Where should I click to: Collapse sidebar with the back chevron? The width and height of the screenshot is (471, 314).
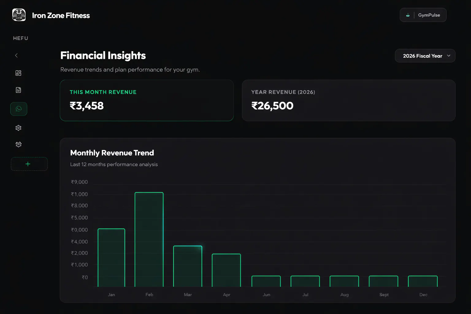pos(16,56)
